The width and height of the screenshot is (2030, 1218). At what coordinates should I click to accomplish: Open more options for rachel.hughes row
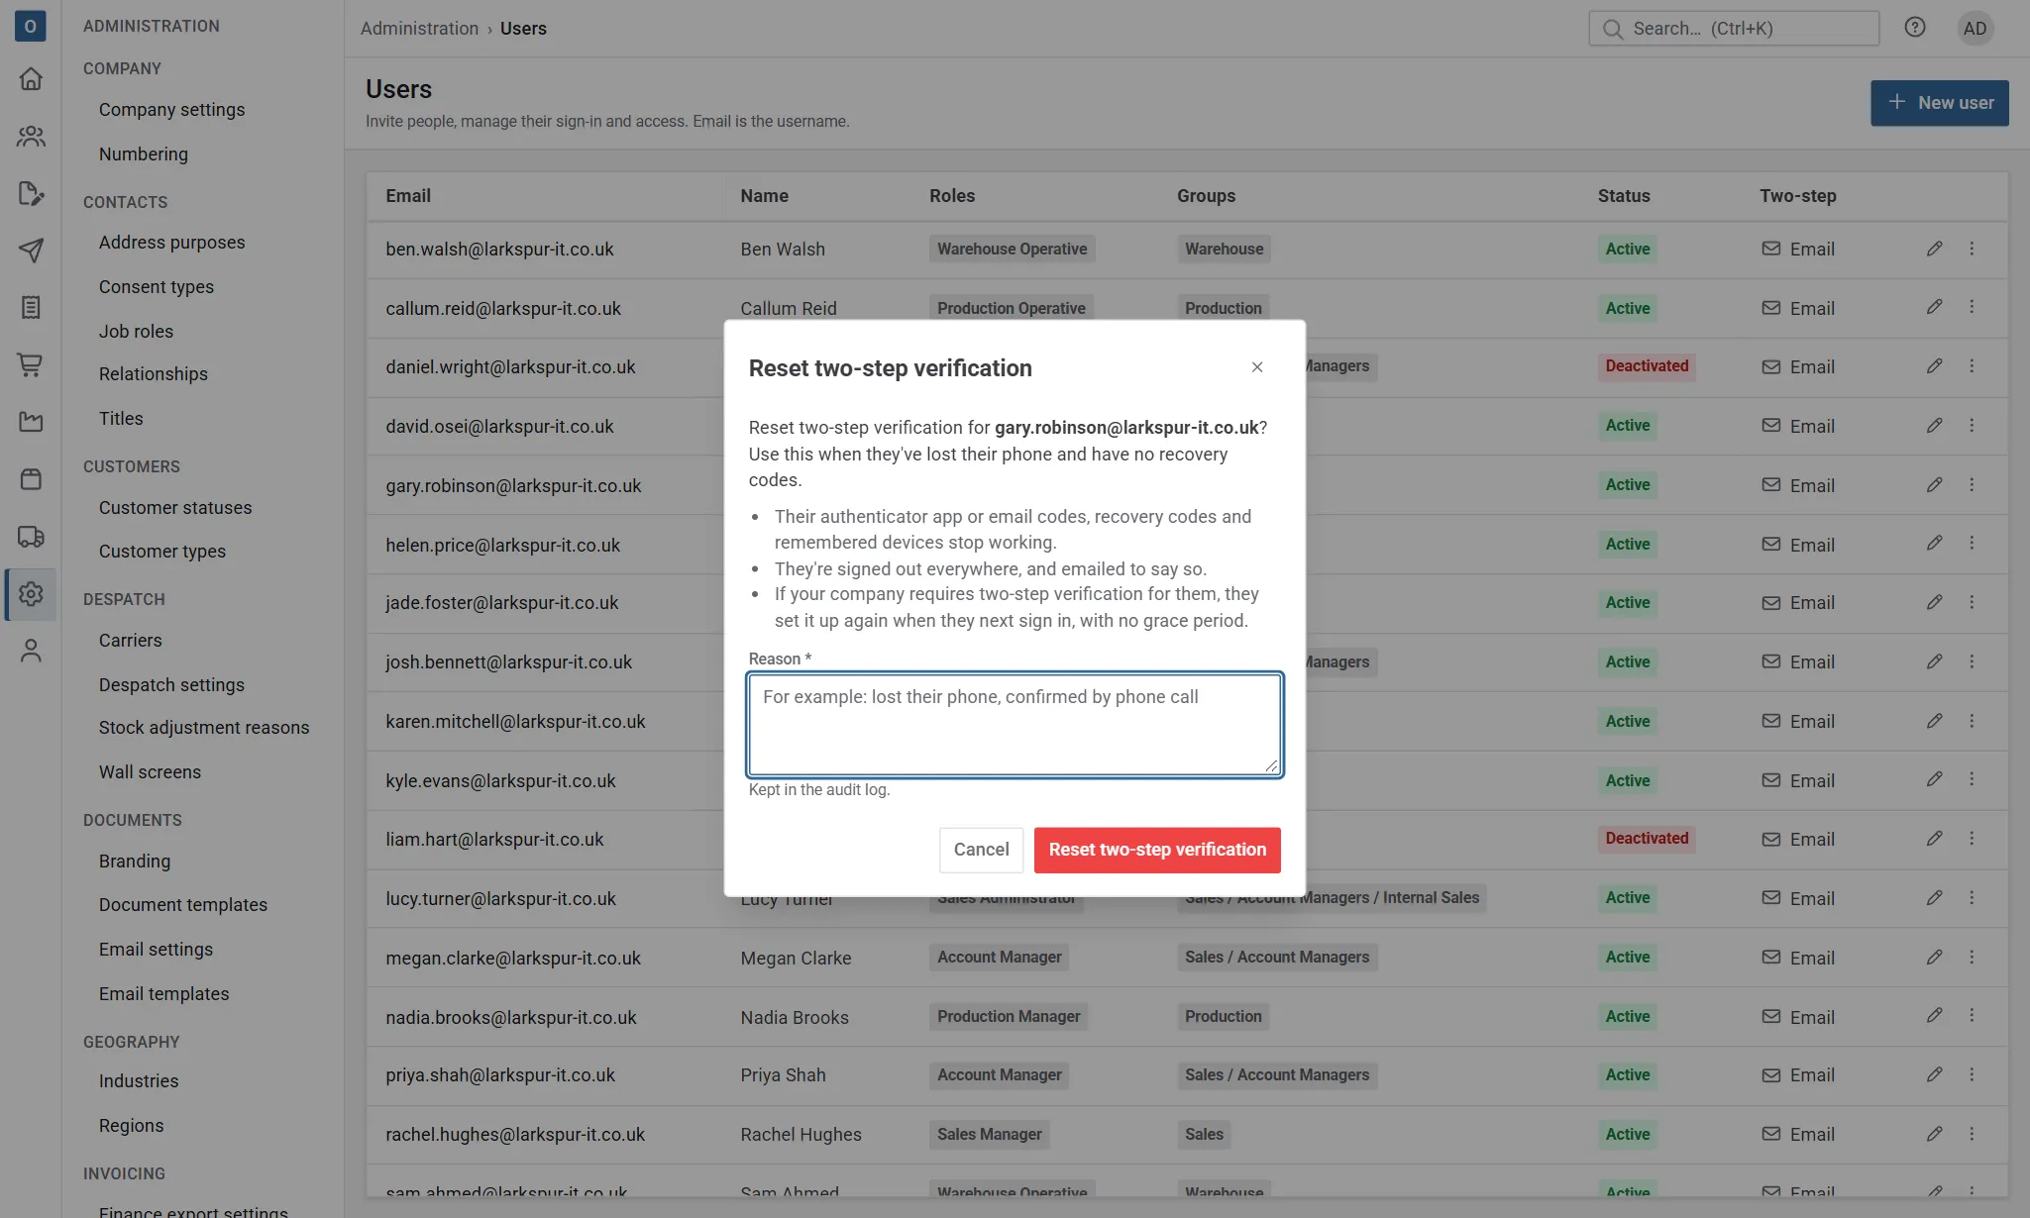[x=1972, y=1134]
